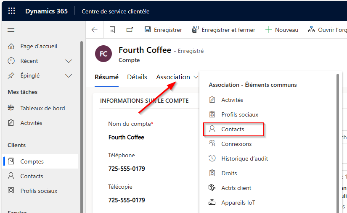Click the Page d'accueil home icon
Viewport: 347px width, 213px height.
tap(11, 46)
